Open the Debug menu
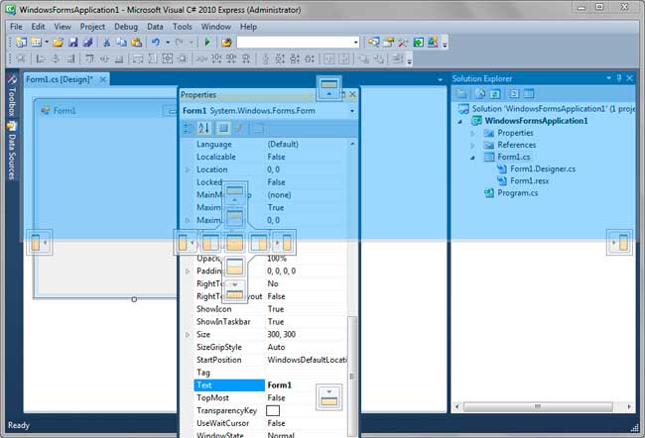This screenshot has width=645, height=438. coord(126,26)
